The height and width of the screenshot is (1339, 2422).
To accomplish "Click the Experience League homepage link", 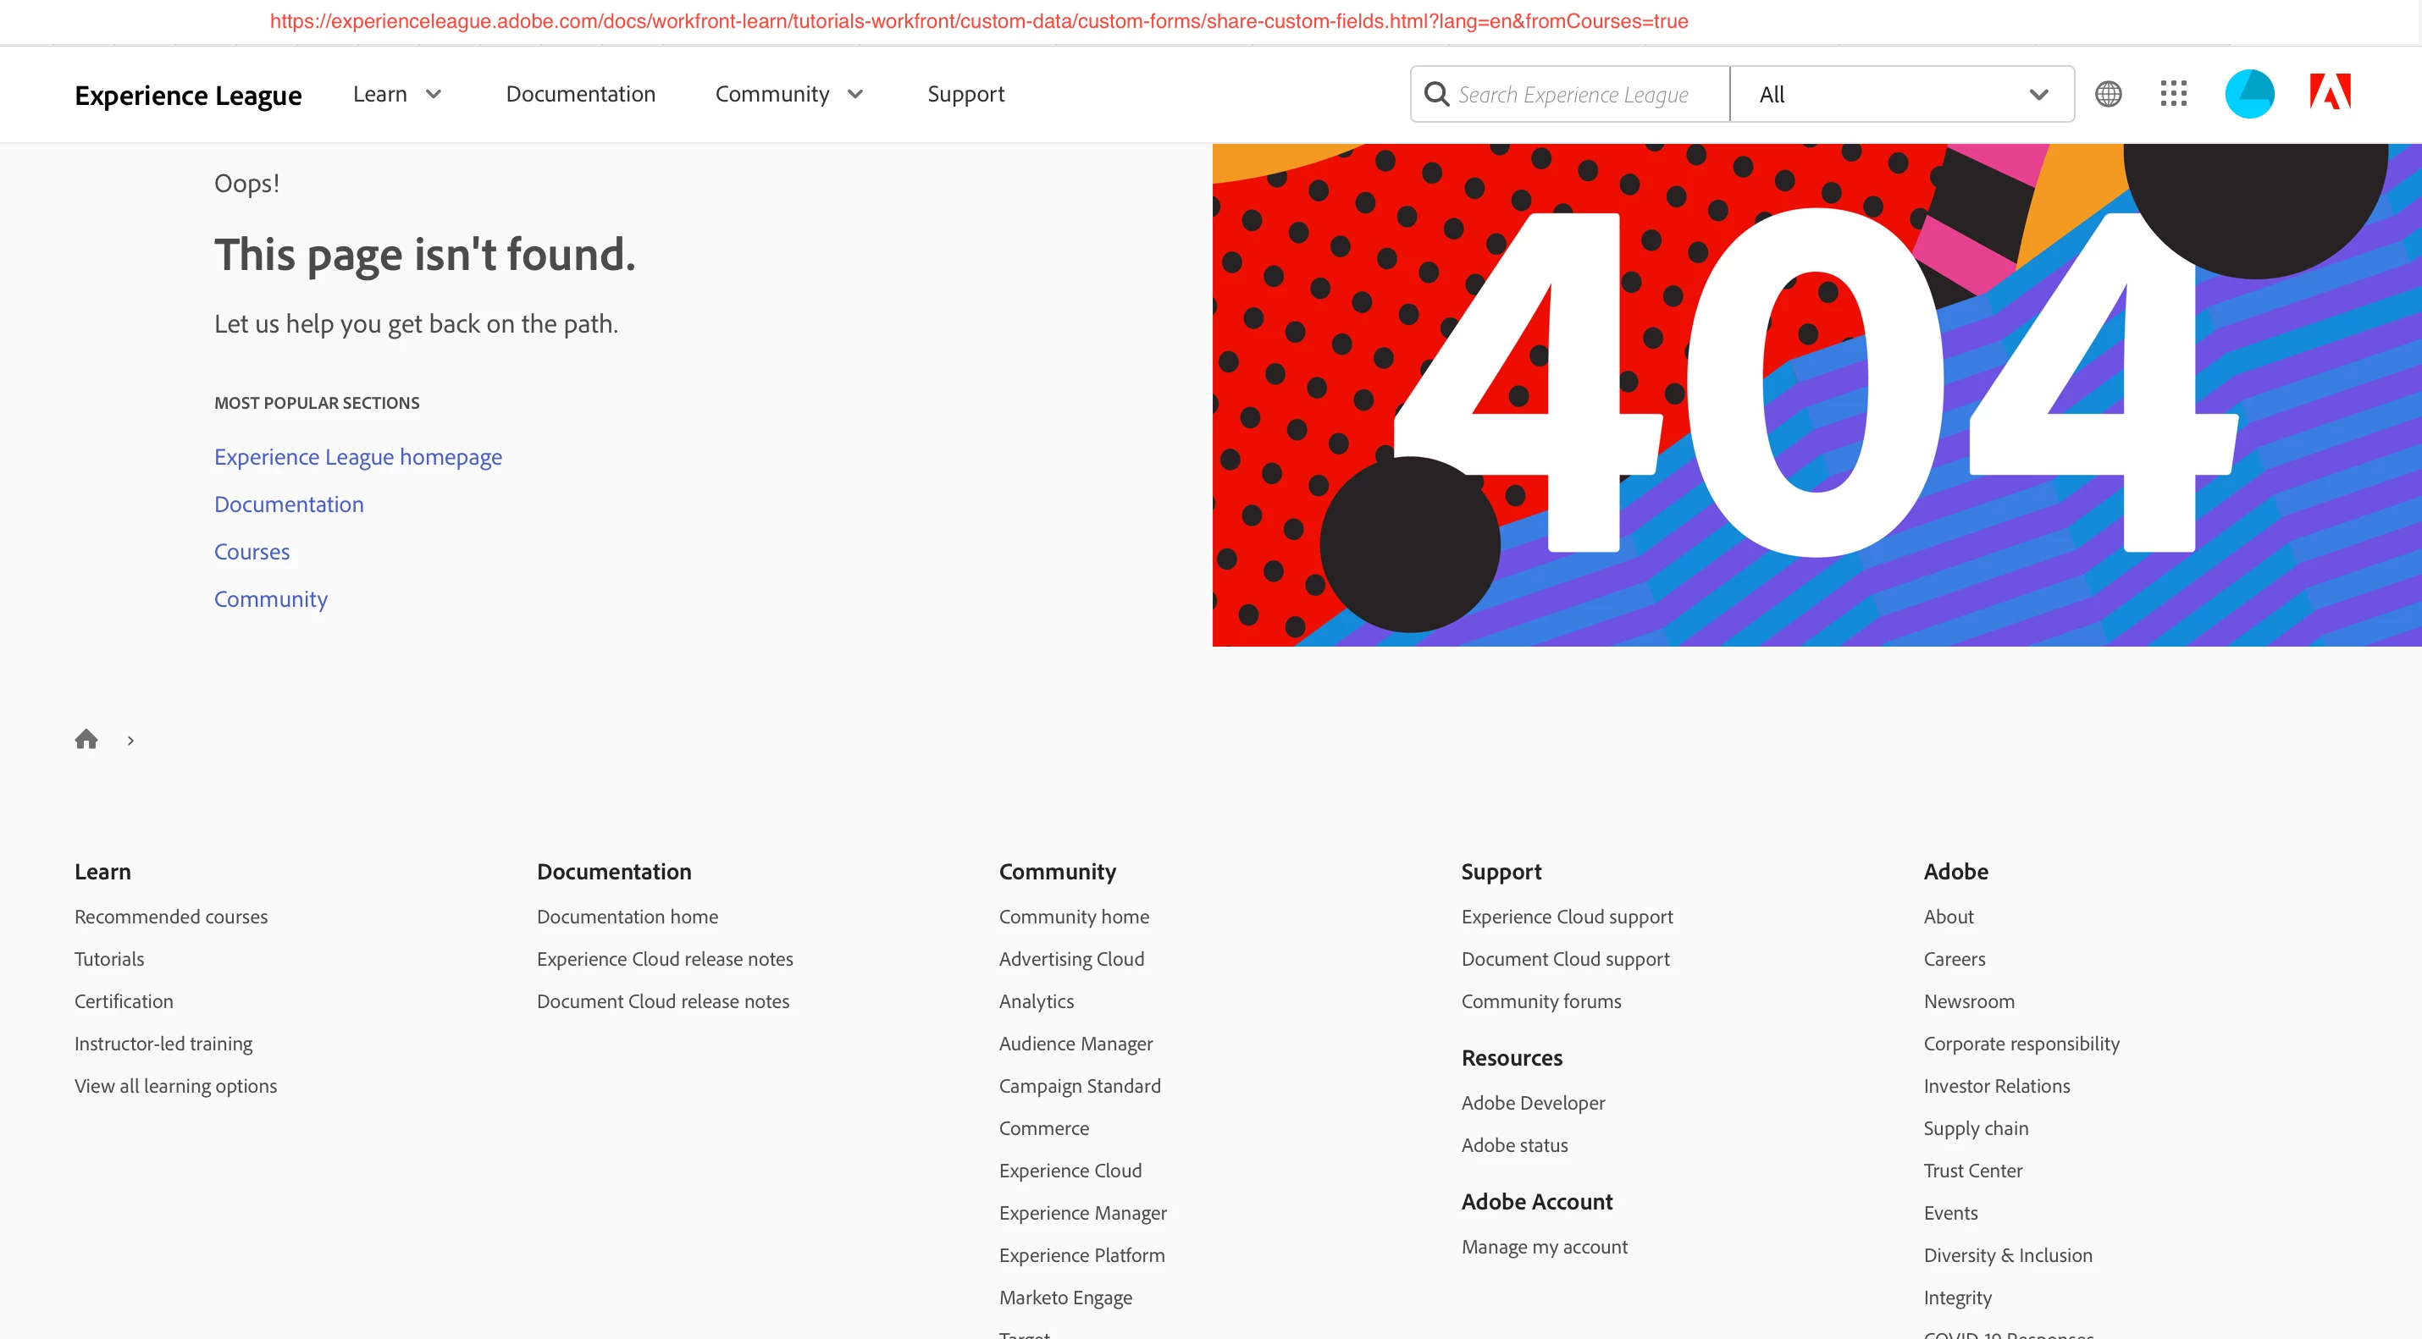I will (x=357, y=457).
